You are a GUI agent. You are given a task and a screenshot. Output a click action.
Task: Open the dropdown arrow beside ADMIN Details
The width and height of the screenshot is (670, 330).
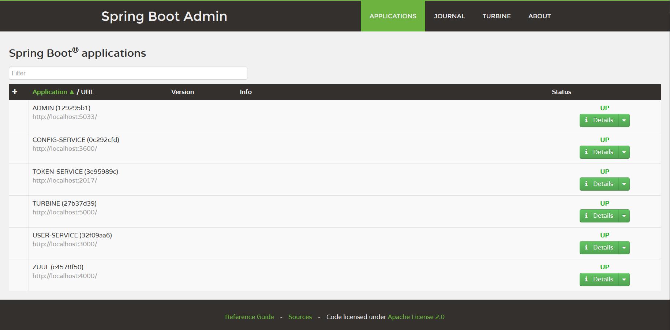coord(624,120)
